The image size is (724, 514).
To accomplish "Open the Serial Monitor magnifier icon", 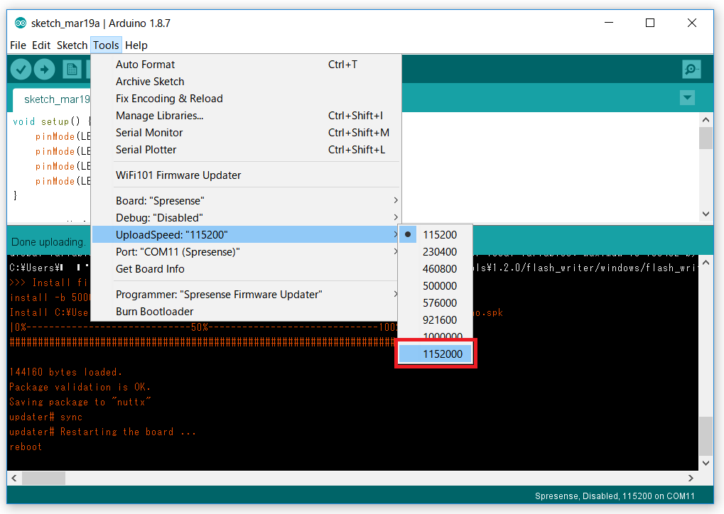I will pos(691,69).
